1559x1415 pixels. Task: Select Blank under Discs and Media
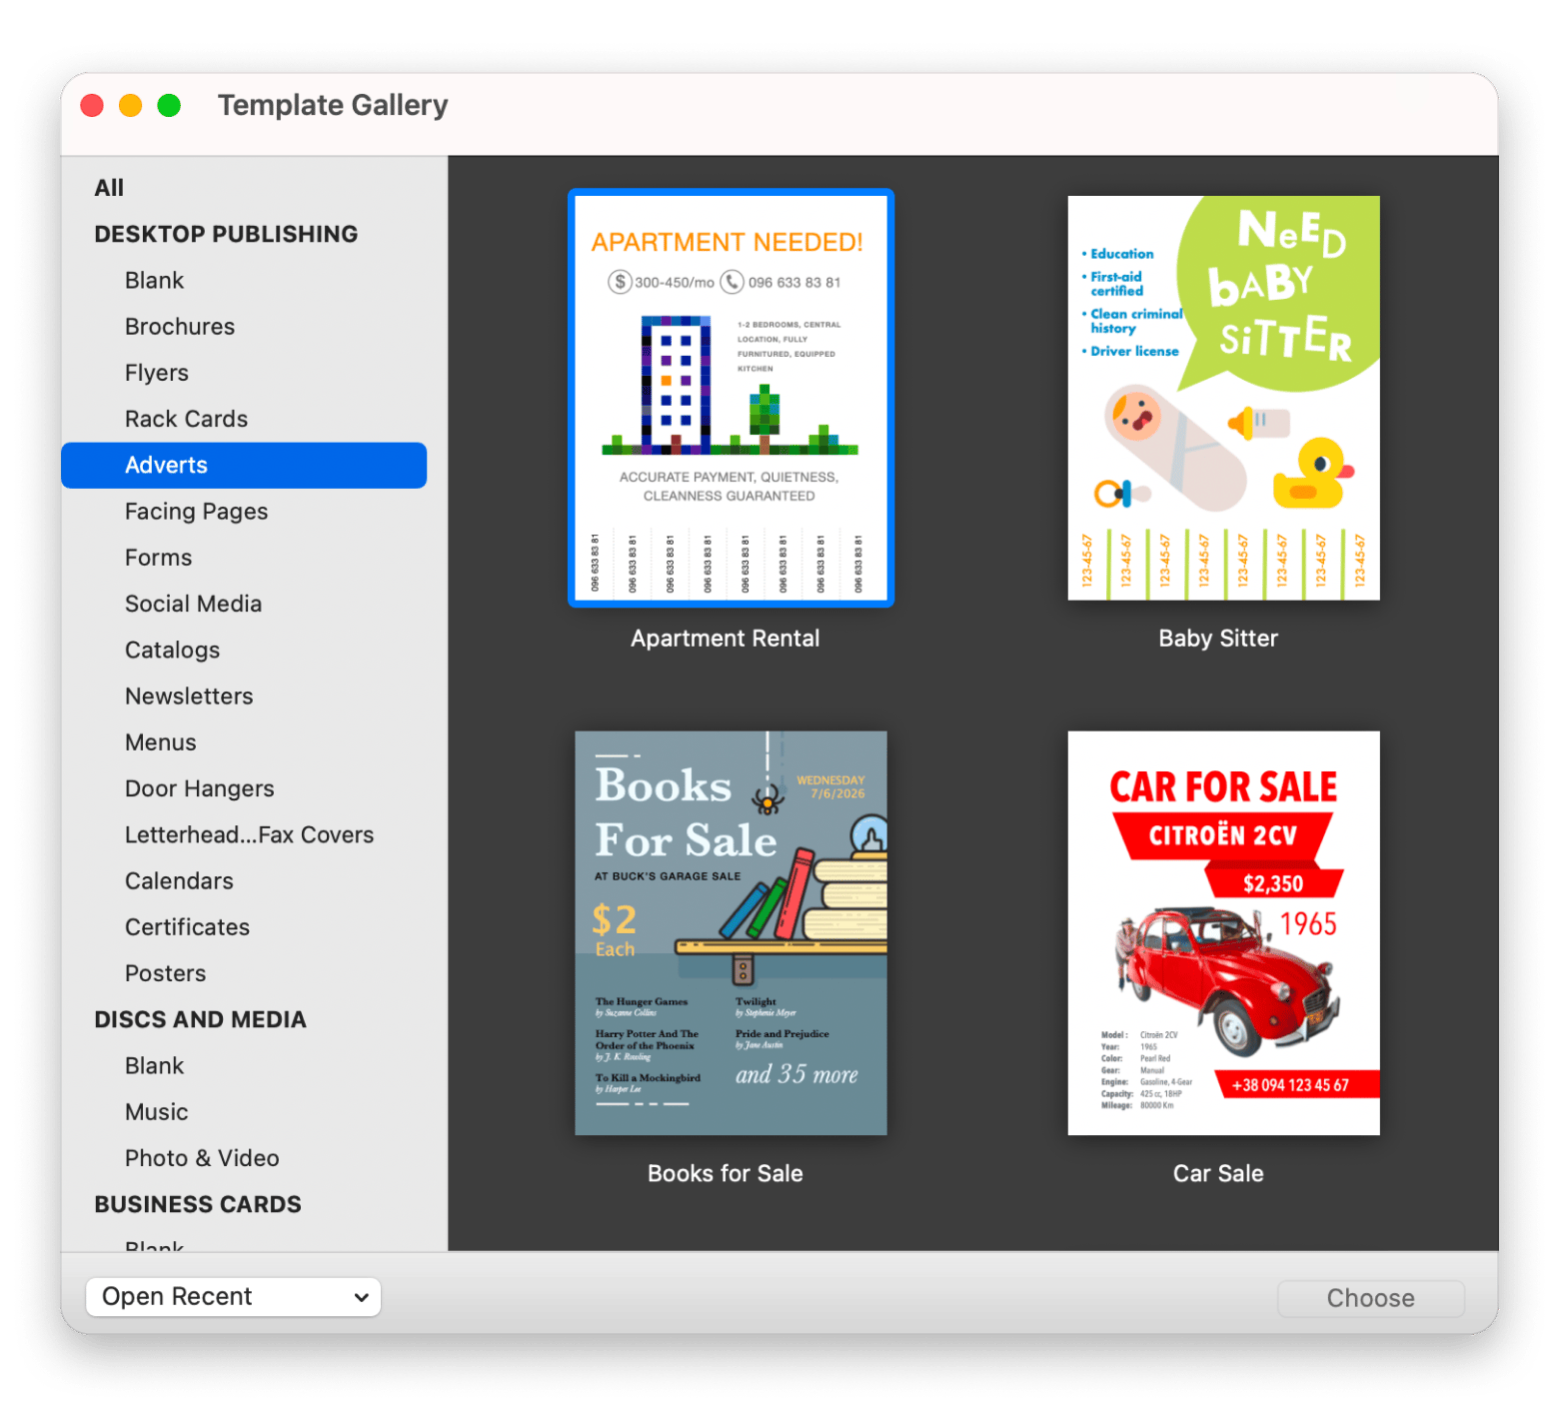click(x=154, y=1066)
